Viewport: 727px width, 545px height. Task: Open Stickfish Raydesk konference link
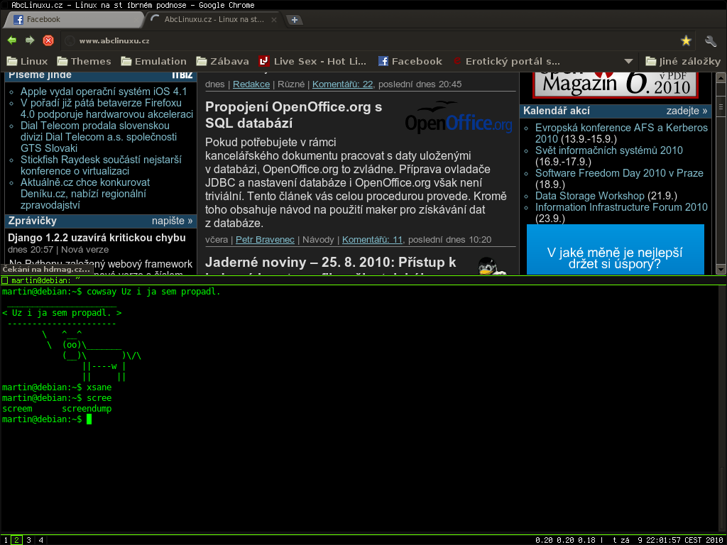[101, 165]
